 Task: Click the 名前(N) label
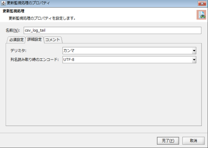click(x=13, y=30)
